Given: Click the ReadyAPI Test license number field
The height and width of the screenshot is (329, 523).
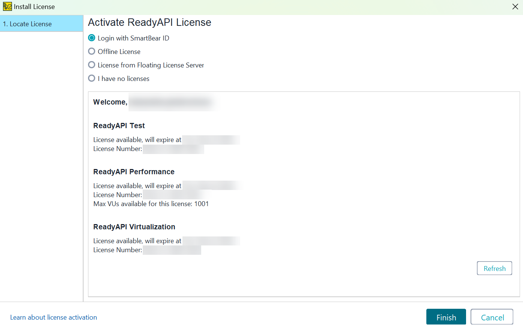Looking at the screenshot, I should [173, 149].
